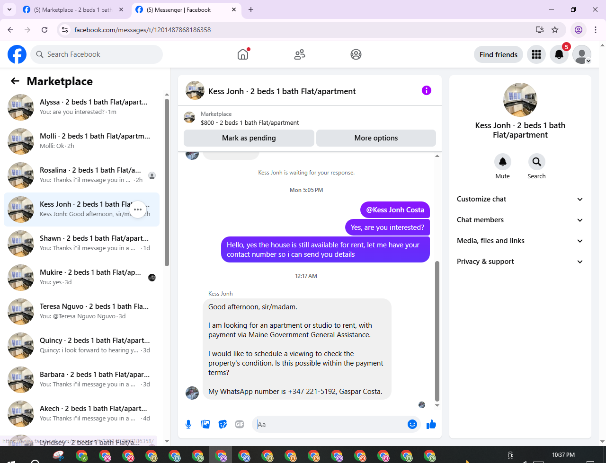Open the notifications bell

559,54
